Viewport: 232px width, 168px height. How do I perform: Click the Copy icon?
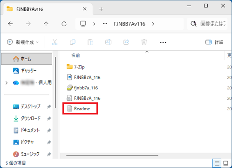pos(73,42)
